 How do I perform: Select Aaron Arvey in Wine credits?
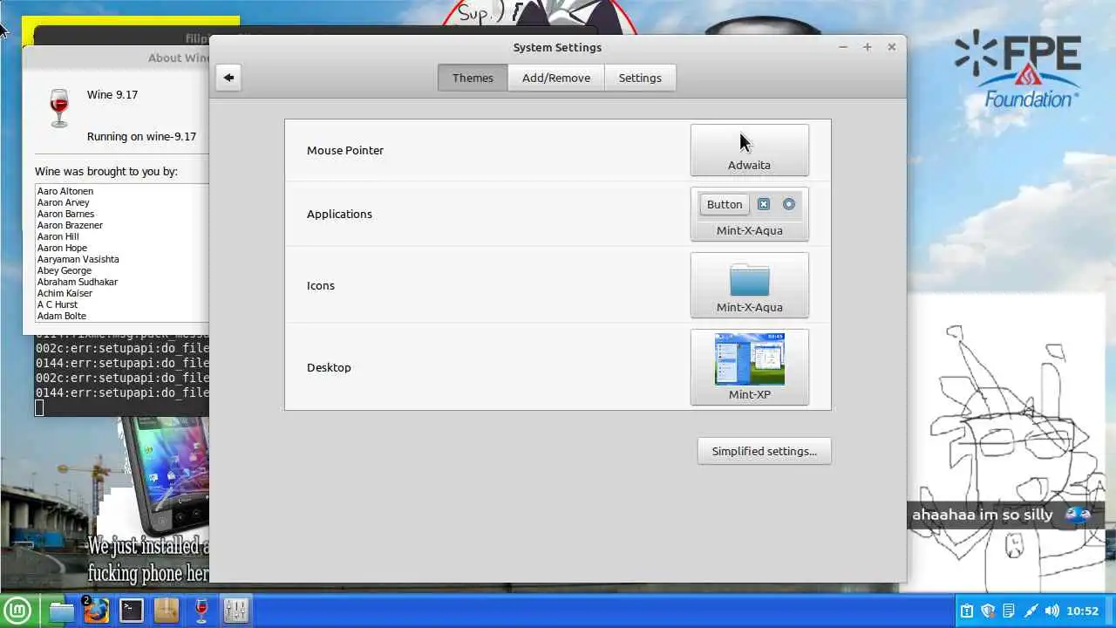[x=63, y=202]
